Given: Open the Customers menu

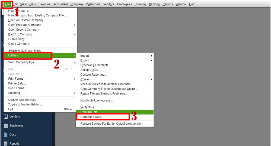Looking at the screenshot, I should pyautogui.click(x=93, y=4).
